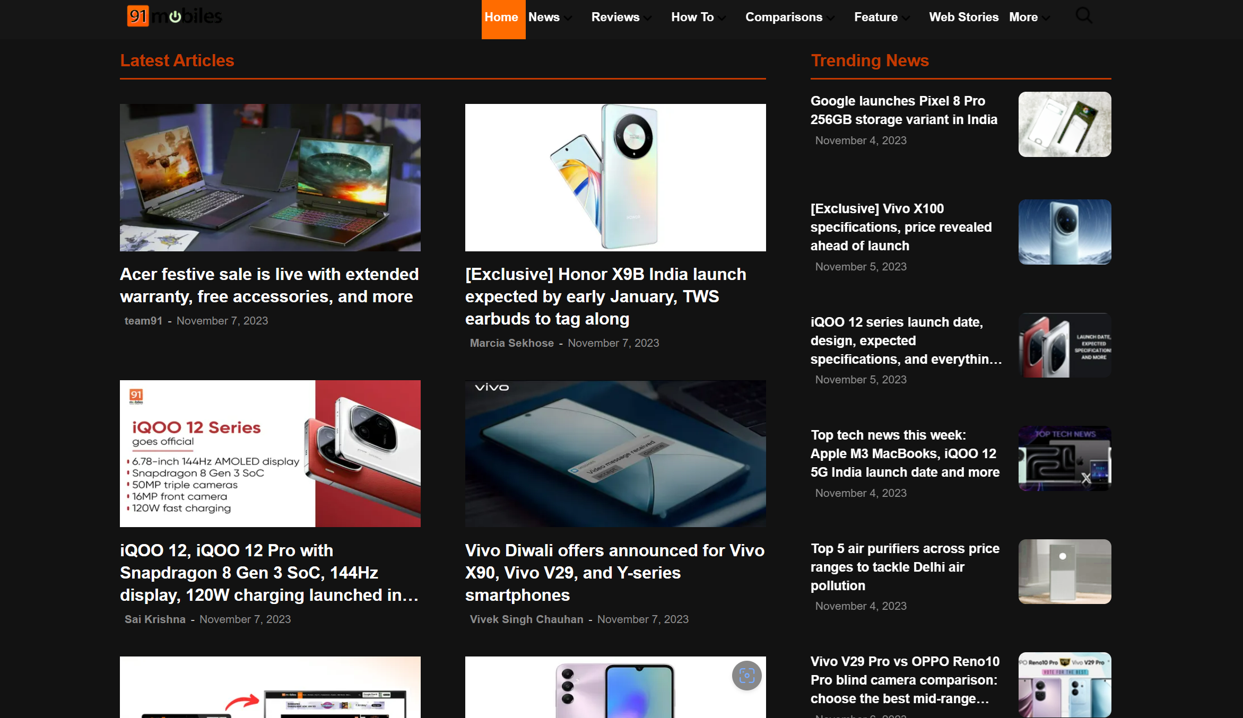Screen dimensions: 1243x718
Task: Click the purple phone thumbnail at bottom
Action: (x=615, y=687)
